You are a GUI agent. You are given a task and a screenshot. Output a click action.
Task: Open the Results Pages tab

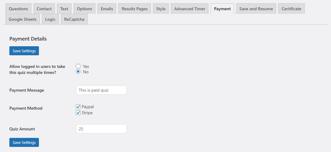[135, 9]
